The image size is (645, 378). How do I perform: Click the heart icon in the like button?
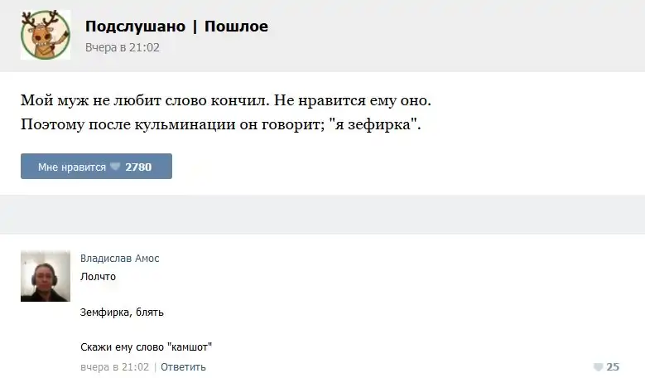(x=115, y=167)
